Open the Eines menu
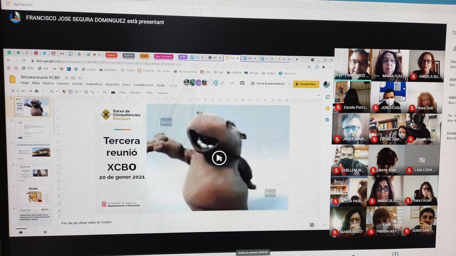The width and height of the screenshot is (456, 256). [x=126, y=85]
